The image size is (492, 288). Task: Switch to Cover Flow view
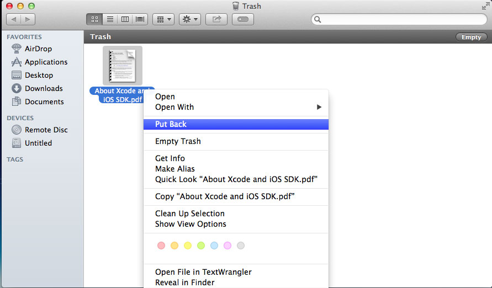click(140, 19)
